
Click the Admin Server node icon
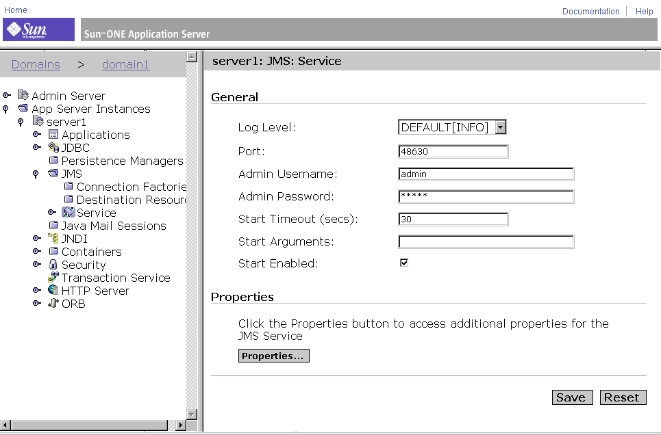(x=23, y=95)
